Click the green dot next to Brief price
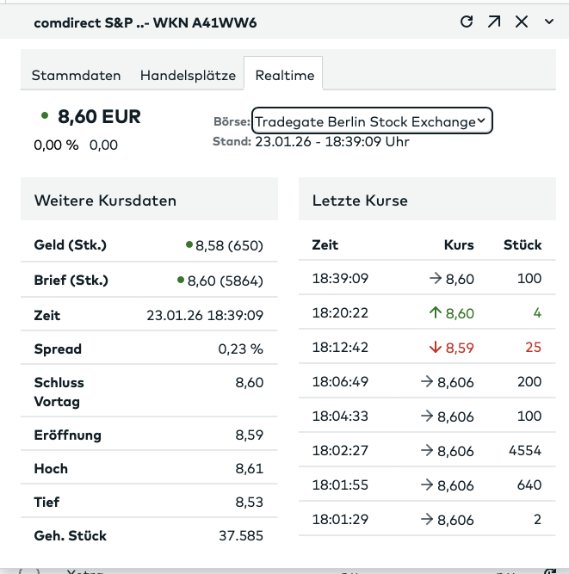The image size is (569, 574). pyautogui.click(x=181, y=280)
